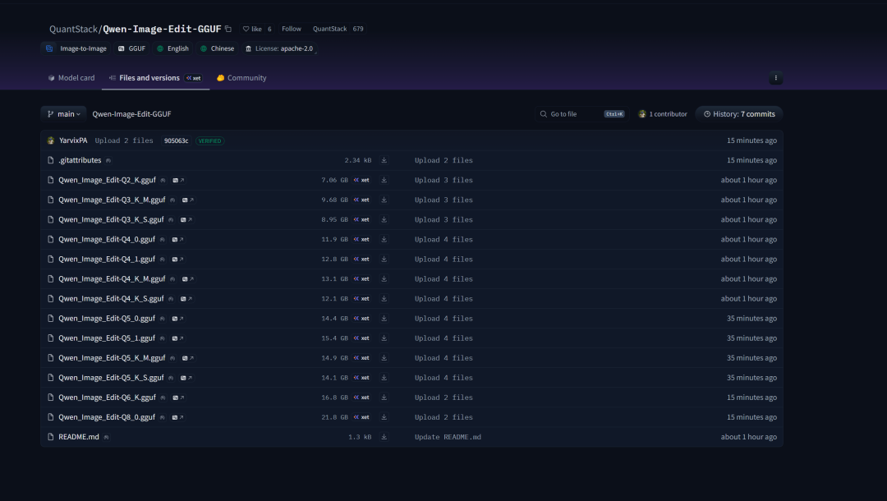Download the README.md file
The image size is (887, 501).
[x=384, y=438]
